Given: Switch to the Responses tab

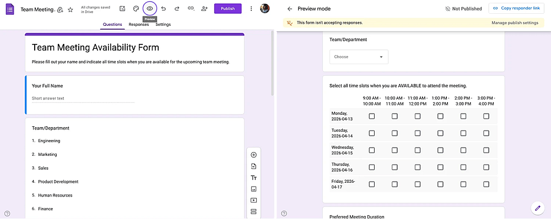Looking at the screenshot, I should 139,25.
